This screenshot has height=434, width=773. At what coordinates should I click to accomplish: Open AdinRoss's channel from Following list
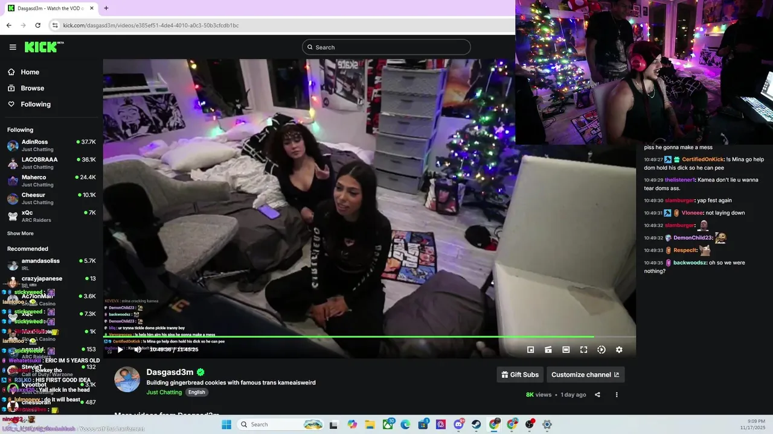[x=51, y=145]
